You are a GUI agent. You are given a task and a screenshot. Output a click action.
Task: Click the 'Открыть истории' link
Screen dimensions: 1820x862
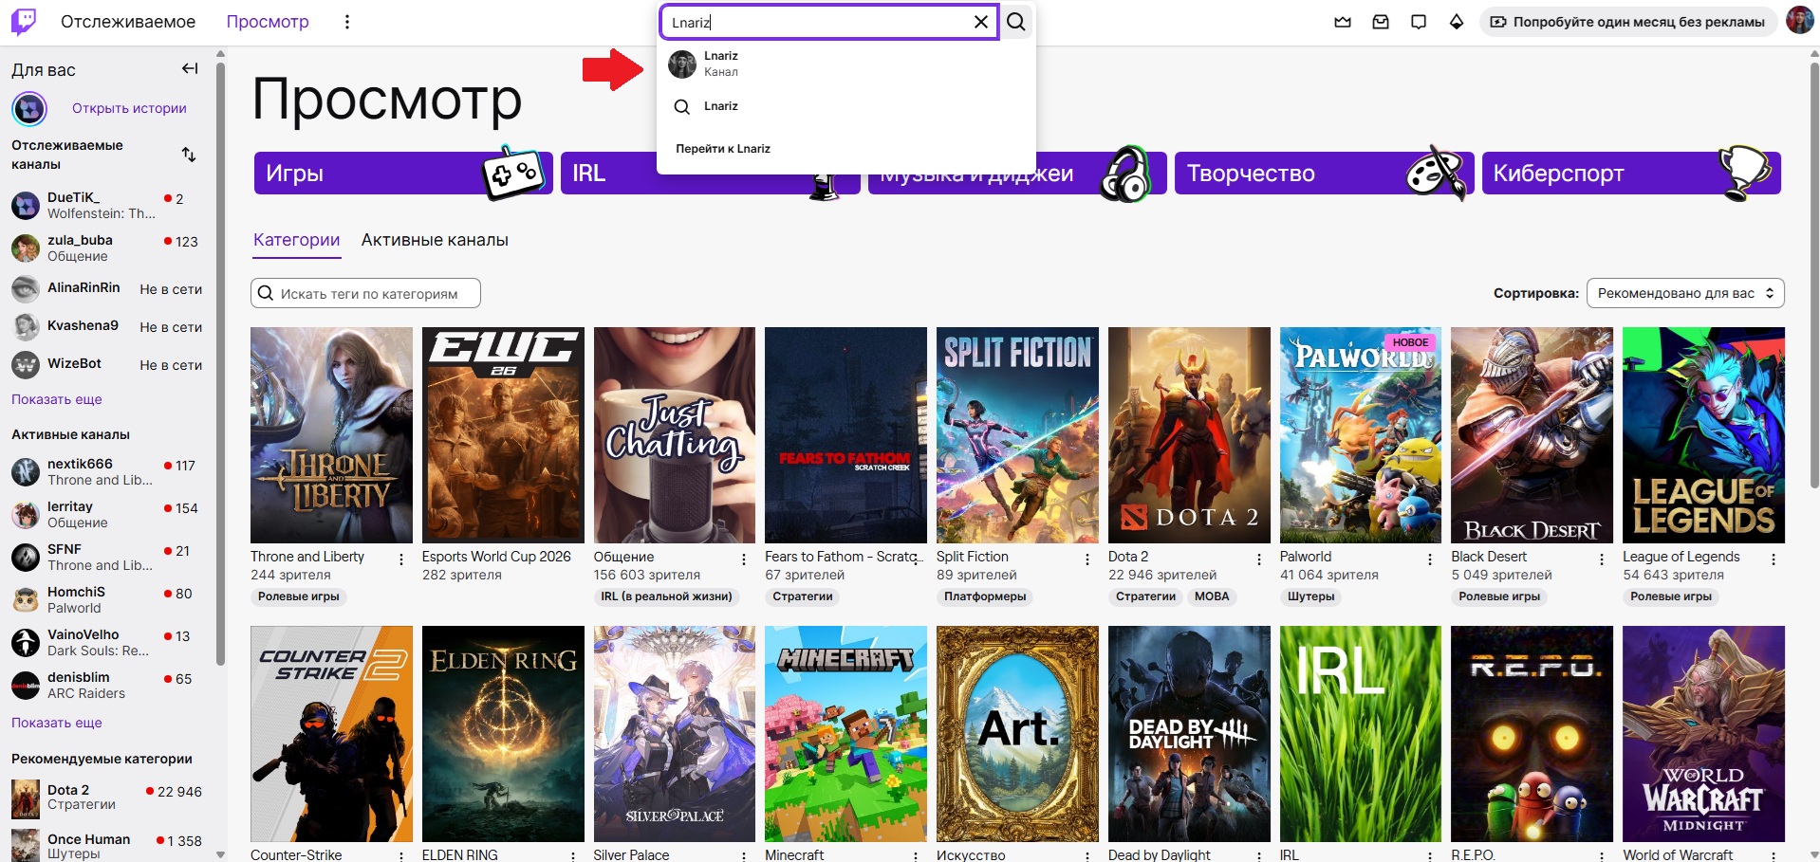129,108
